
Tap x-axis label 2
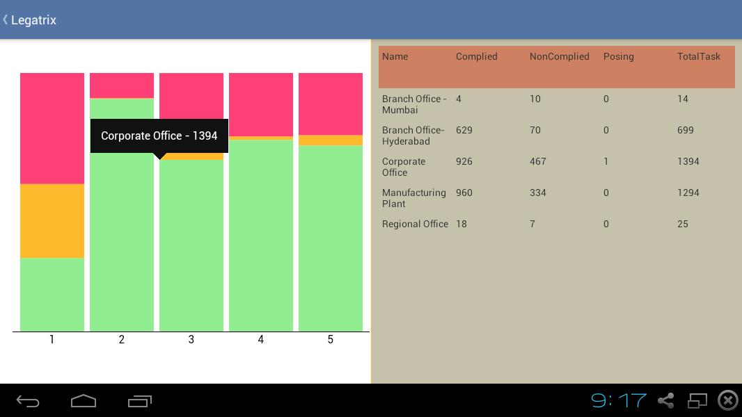click(x=122, y=340)
